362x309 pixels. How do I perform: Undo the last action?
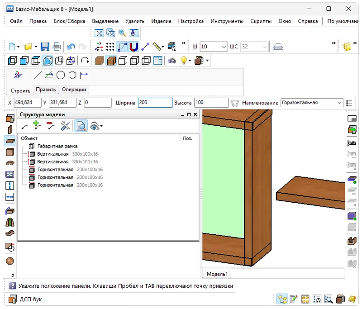tap(71, 47)
